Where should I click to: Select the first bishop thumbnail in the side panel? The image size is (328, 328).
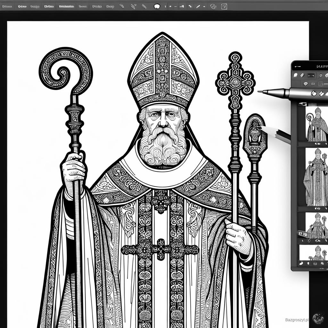tap(317, 124)
